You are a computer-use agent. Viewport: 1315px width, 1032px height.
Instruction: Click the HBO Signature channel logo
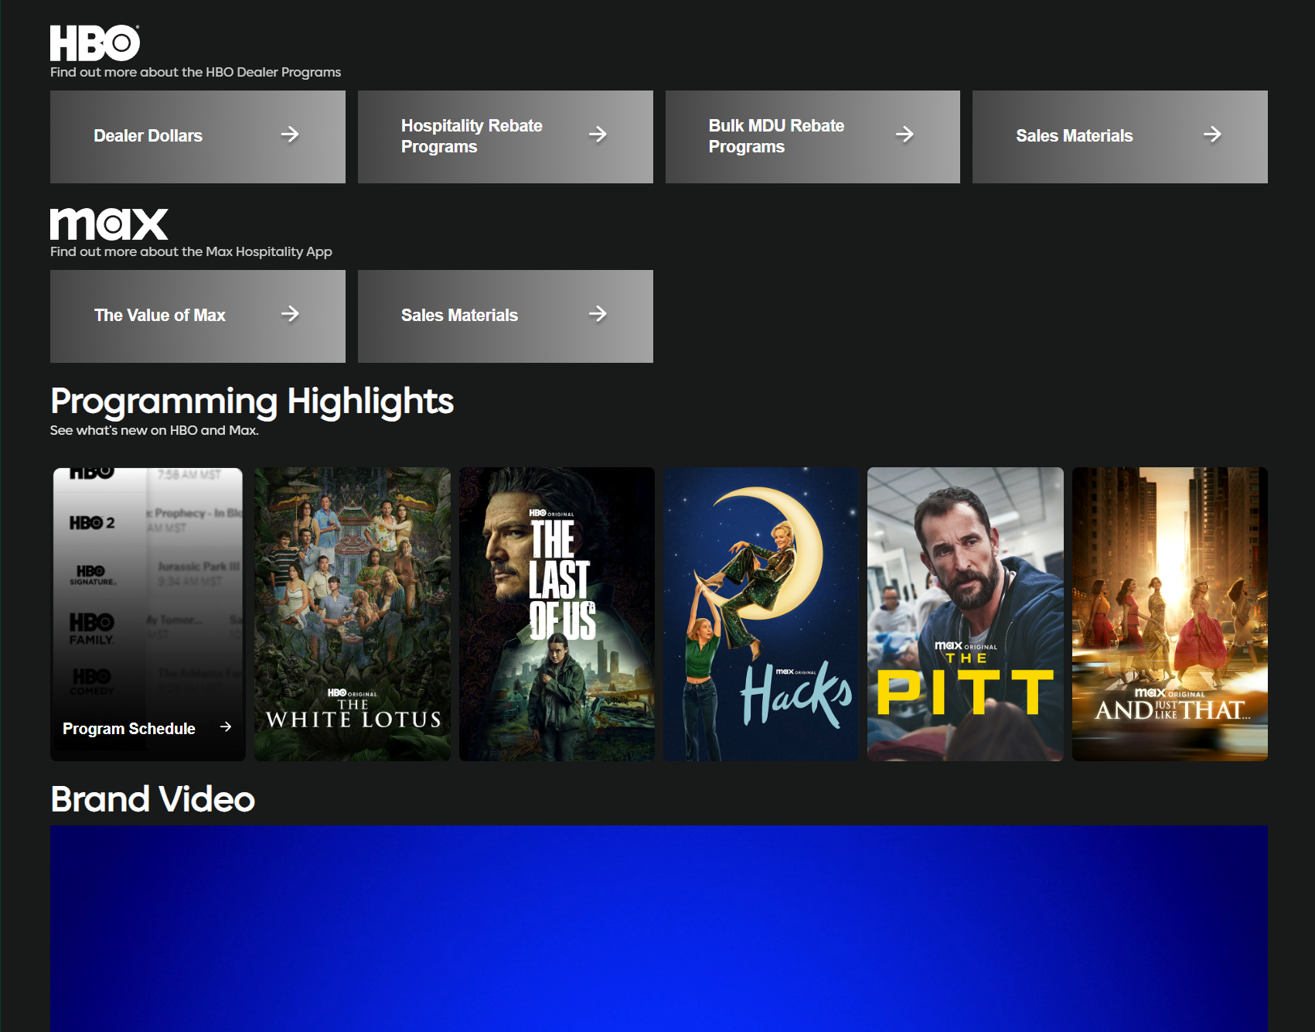coord(92,575)
